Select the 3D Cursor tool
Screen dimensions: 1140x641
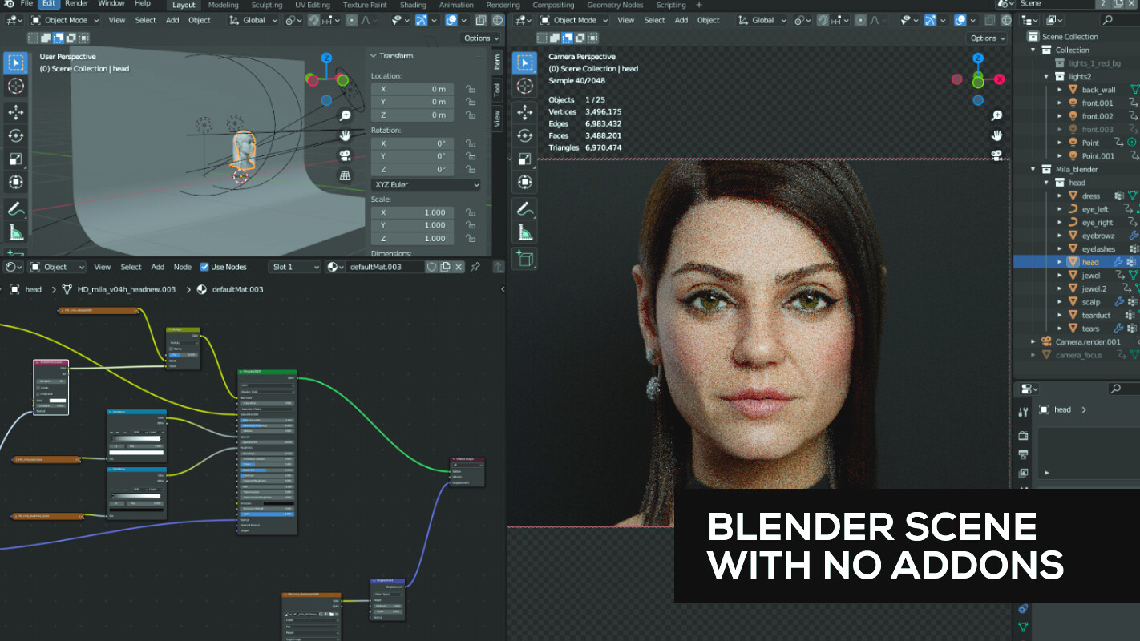[x=16, y=87]
